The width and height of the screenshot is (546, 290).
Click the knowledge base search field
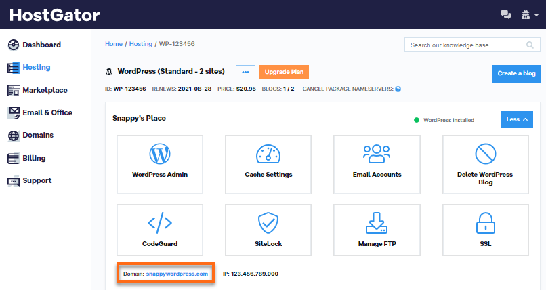click(472, 45)
